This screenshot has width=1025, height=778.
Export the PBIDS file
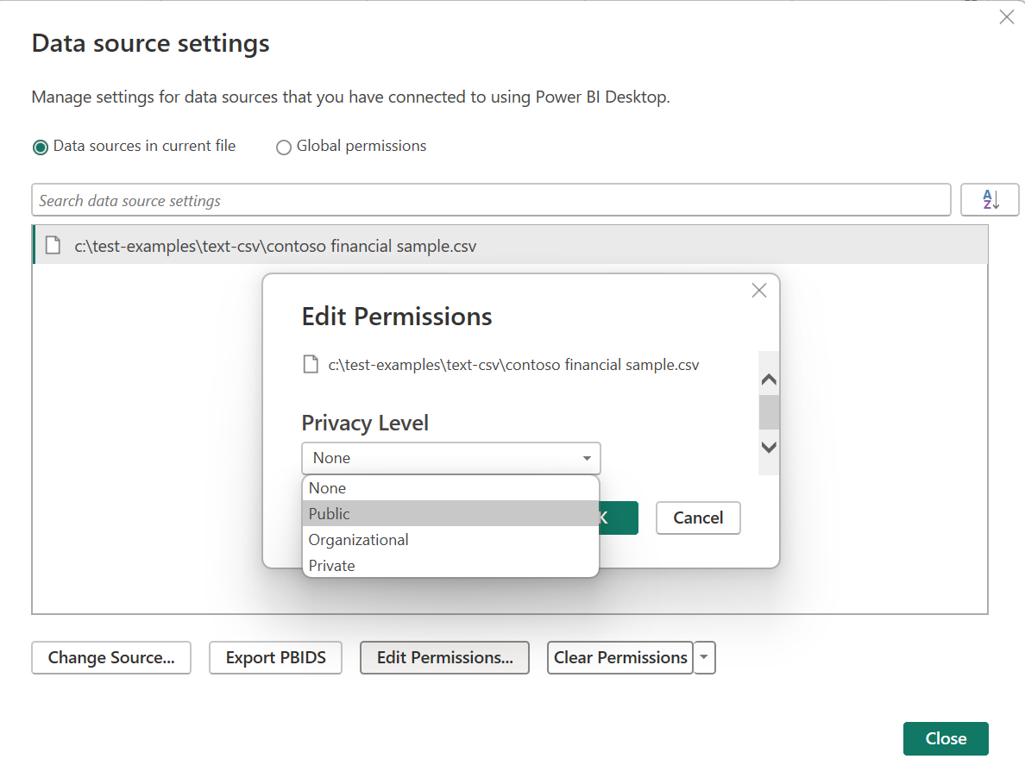275,657
